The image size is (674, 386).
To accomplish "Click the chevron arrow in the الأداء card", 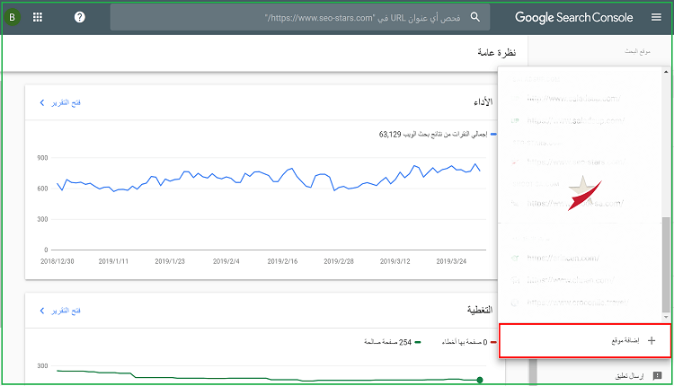I will tap(41, 103).
